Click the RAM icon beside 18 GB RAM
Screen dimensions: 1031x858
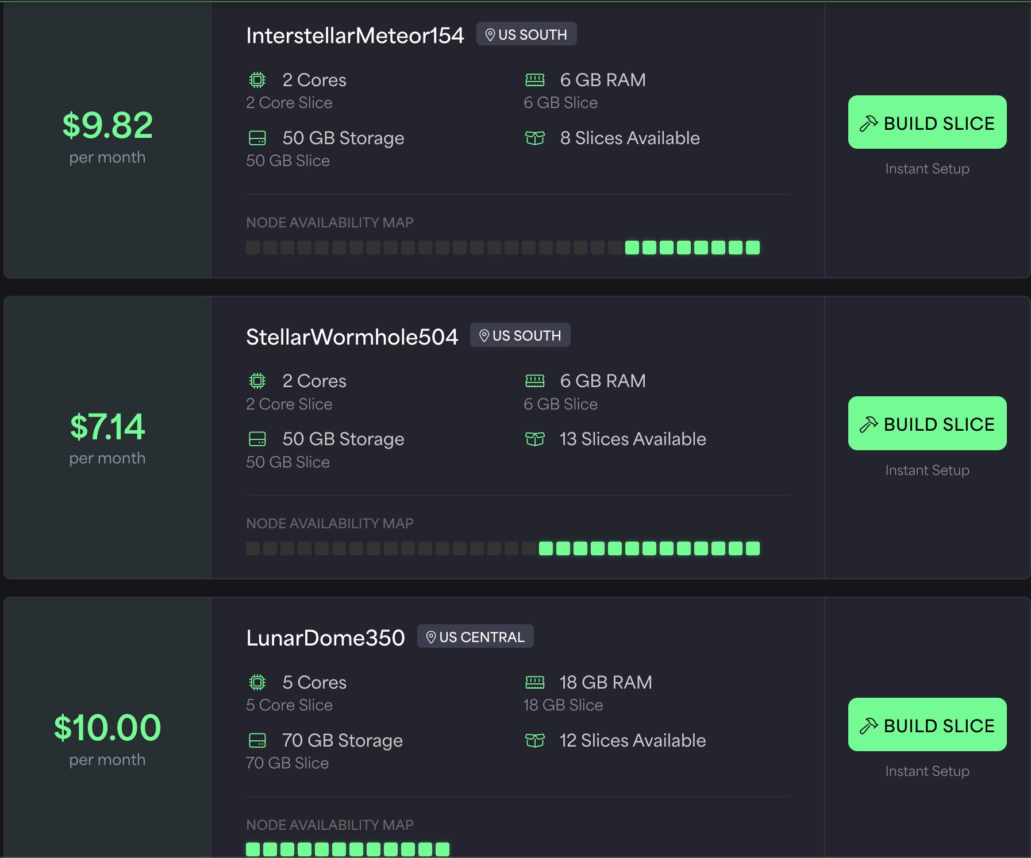(534, 682)
